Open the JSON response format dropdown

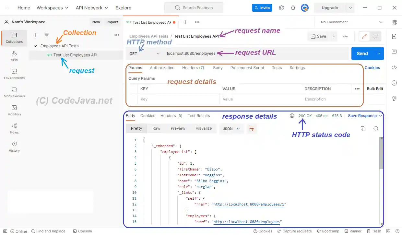coord(231,129)
